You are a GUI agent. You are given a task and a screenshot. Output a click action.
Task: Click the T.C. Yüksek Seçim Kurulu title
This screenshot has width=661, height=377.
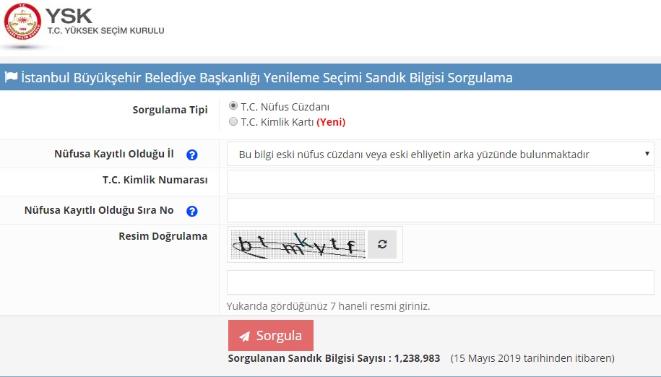click(105, 30)
